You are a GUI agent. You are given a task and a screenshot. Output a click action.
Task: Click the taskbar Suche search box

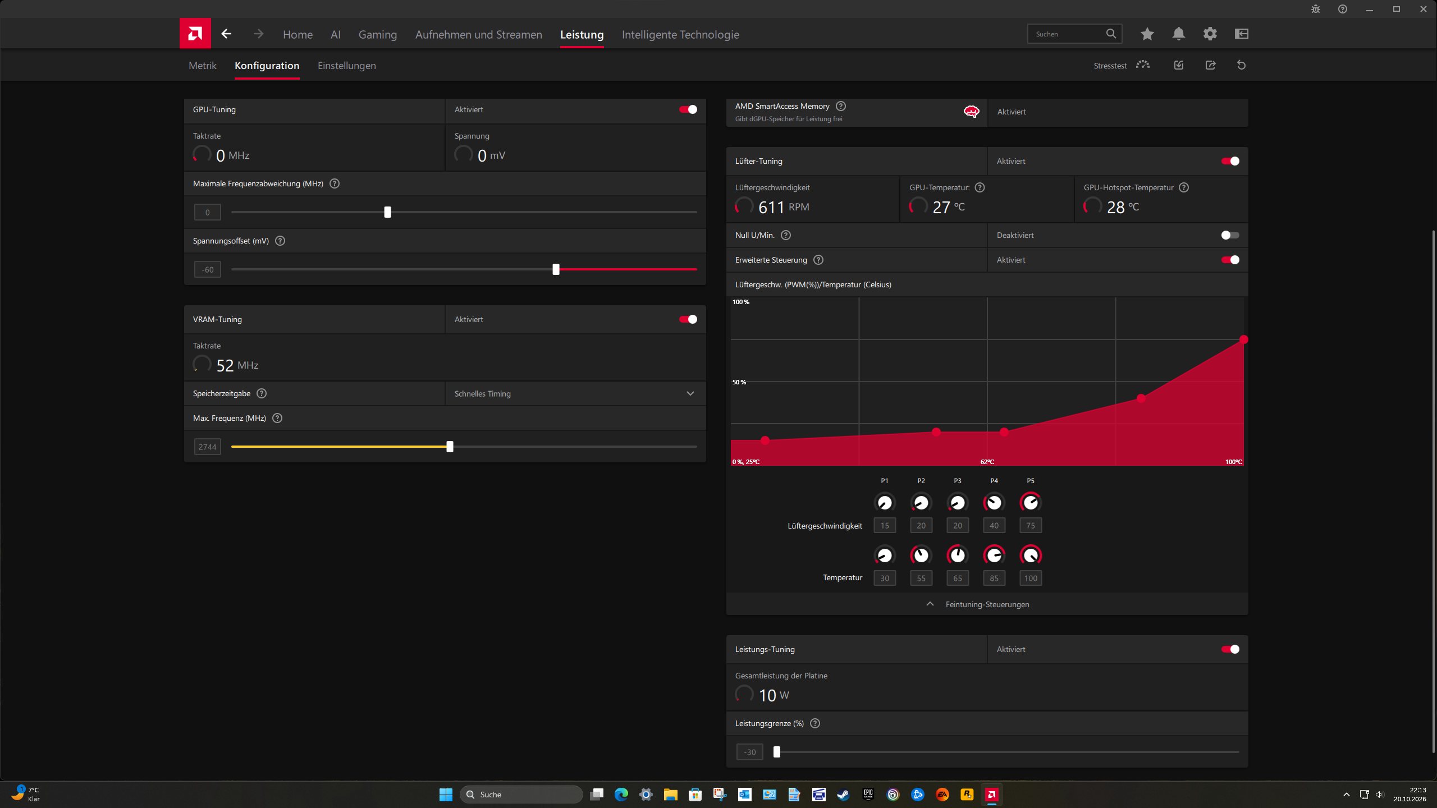point(521,795)
